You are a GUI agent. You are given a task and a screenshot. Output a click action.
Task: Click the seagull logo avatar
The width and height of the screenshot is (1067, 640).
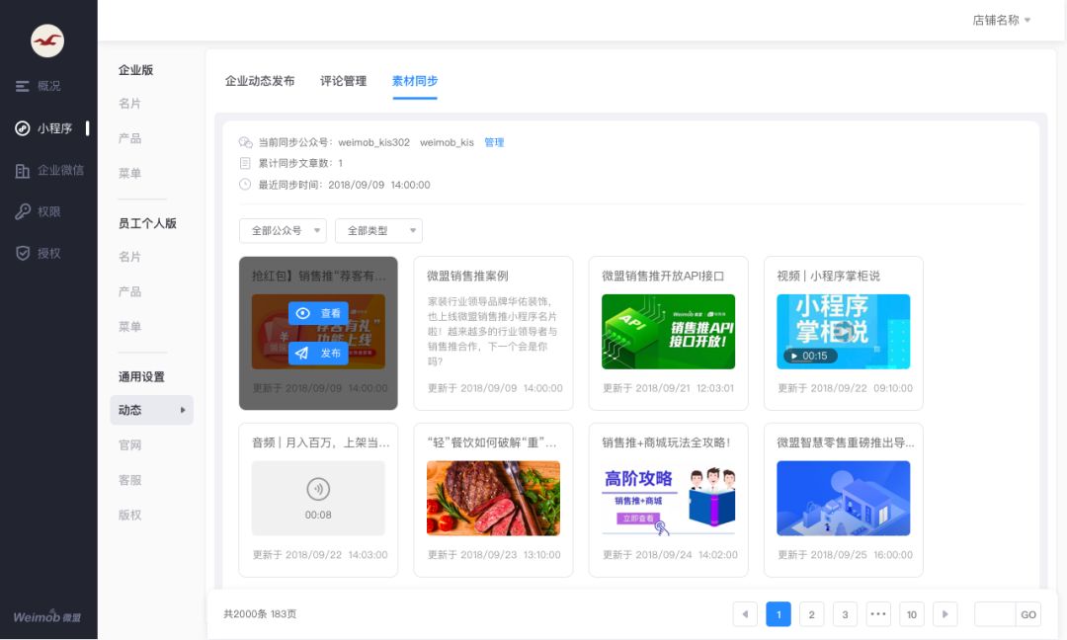tap(47, 40)
